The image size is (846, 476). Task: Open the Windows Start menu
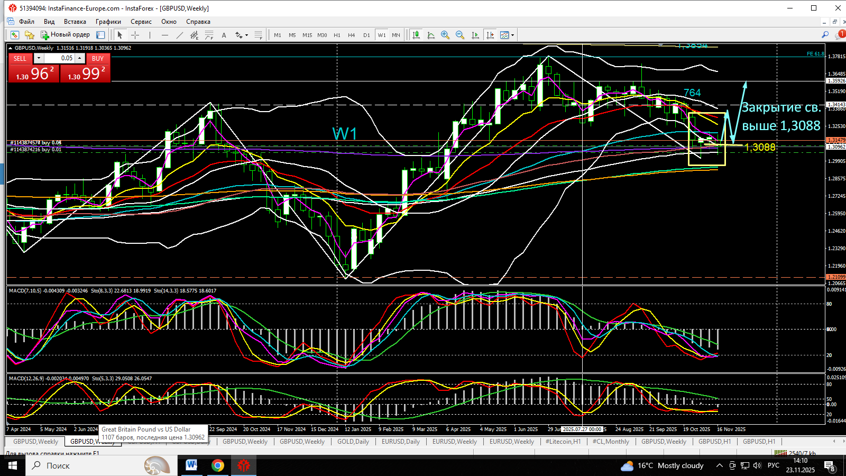click(x=13, y=465)
